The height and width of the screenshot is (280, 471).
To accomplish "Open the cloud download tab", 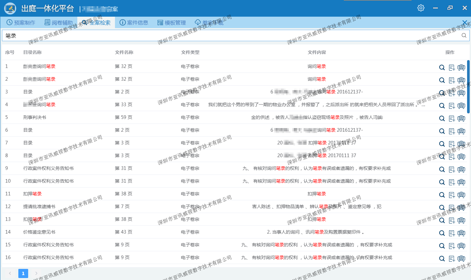I will point(209,23).
